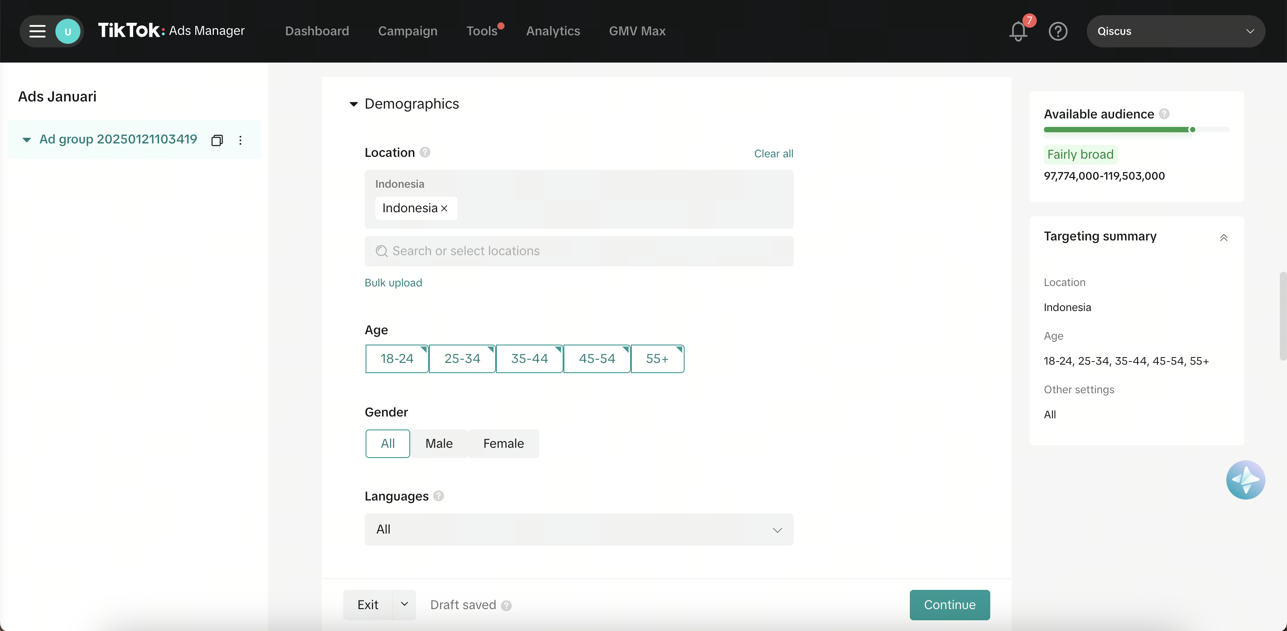
Task: Click the Exit button
Action: pyautogui.click(x=368, y=605)
